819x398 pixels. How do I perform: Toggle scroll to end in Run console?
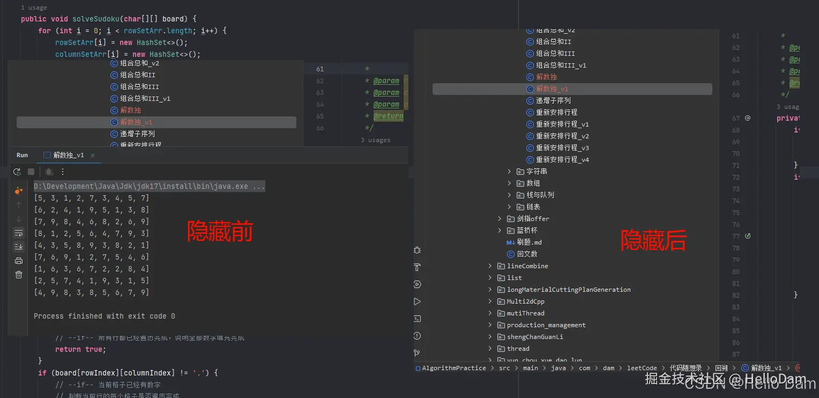pyautogui.click(x=19, y=247)
